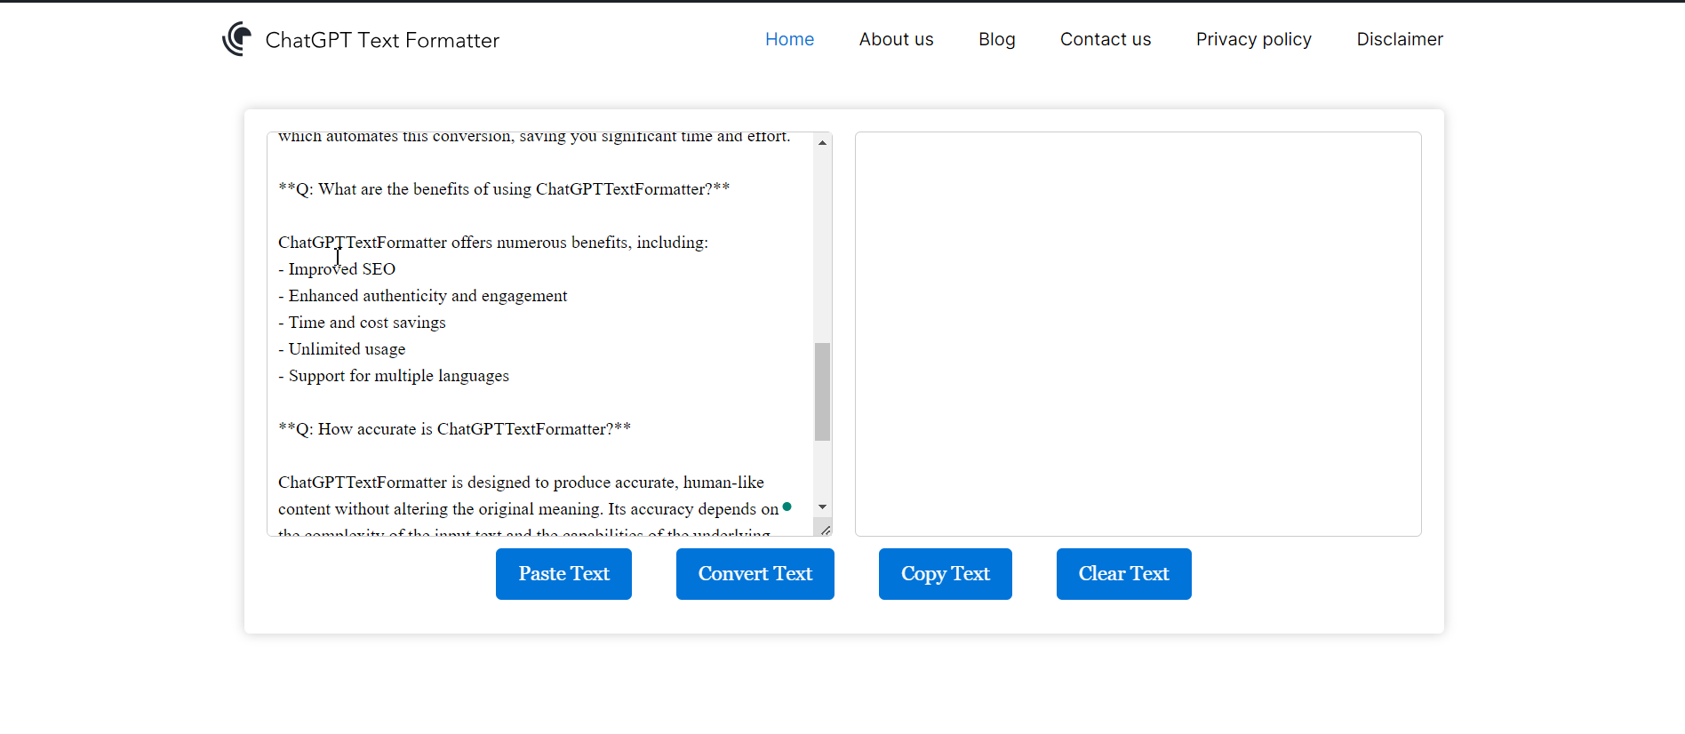Click the textarea resize handle corner
The image size is (1685, 734).
coord(825,530)
